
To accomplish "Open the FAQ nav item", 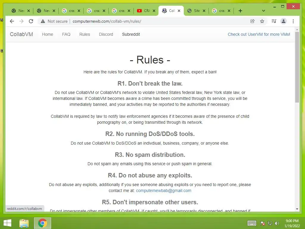I will point(66,34).
